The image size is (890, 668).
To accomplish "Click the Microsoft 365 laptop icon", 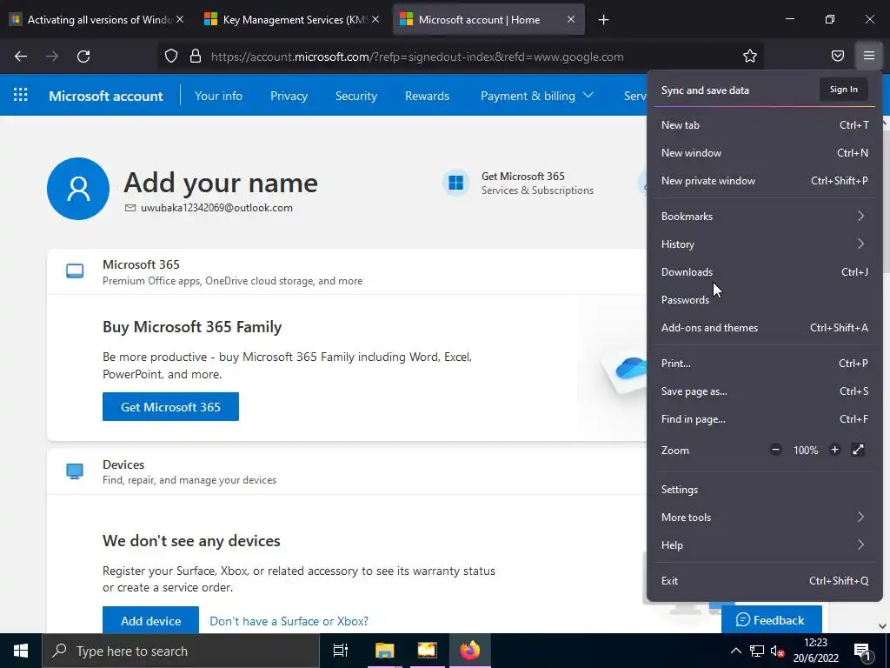I will coord(75,271).
